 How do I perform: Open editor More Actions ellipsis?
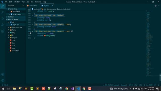(158, 6)
